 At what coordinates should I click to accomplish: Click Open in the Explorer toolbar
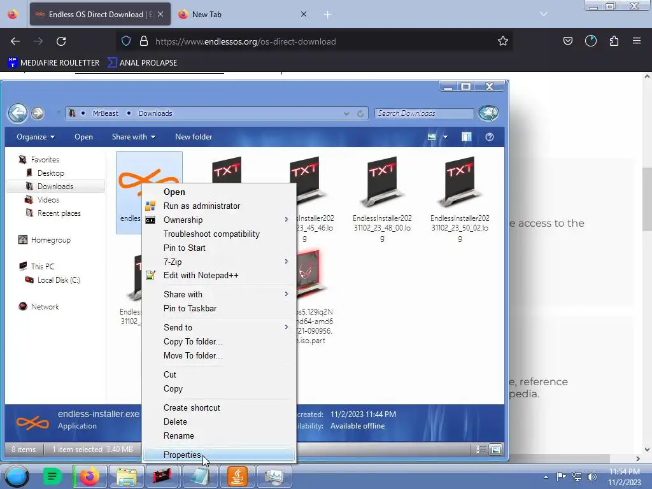click(83, 137)
